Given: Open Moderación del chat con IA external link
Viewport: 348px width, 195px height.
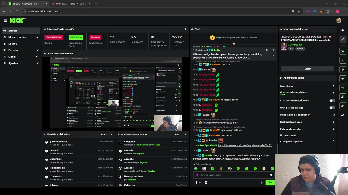Looking at the screenshot, I should (334, 115).
